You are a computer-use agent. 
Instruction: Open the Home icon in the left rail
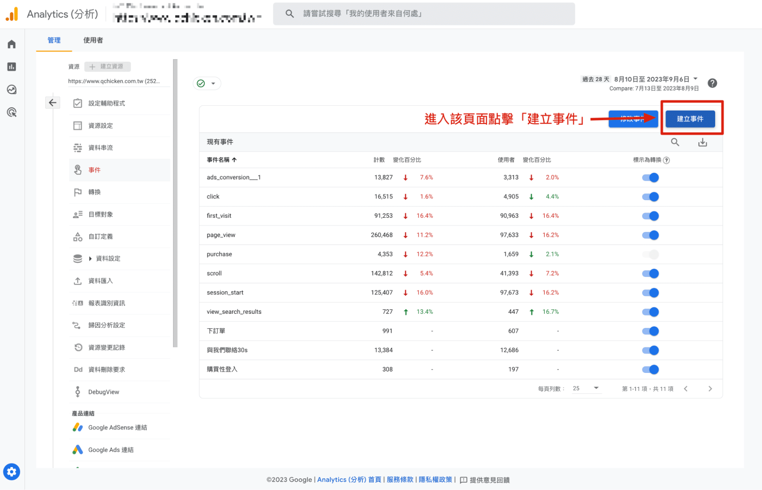tap(11, 43)
